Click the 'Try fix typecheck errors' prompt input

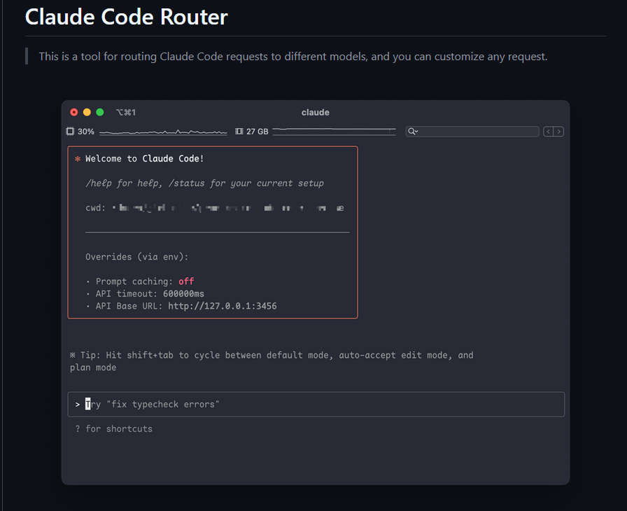(x=316, y=405)
